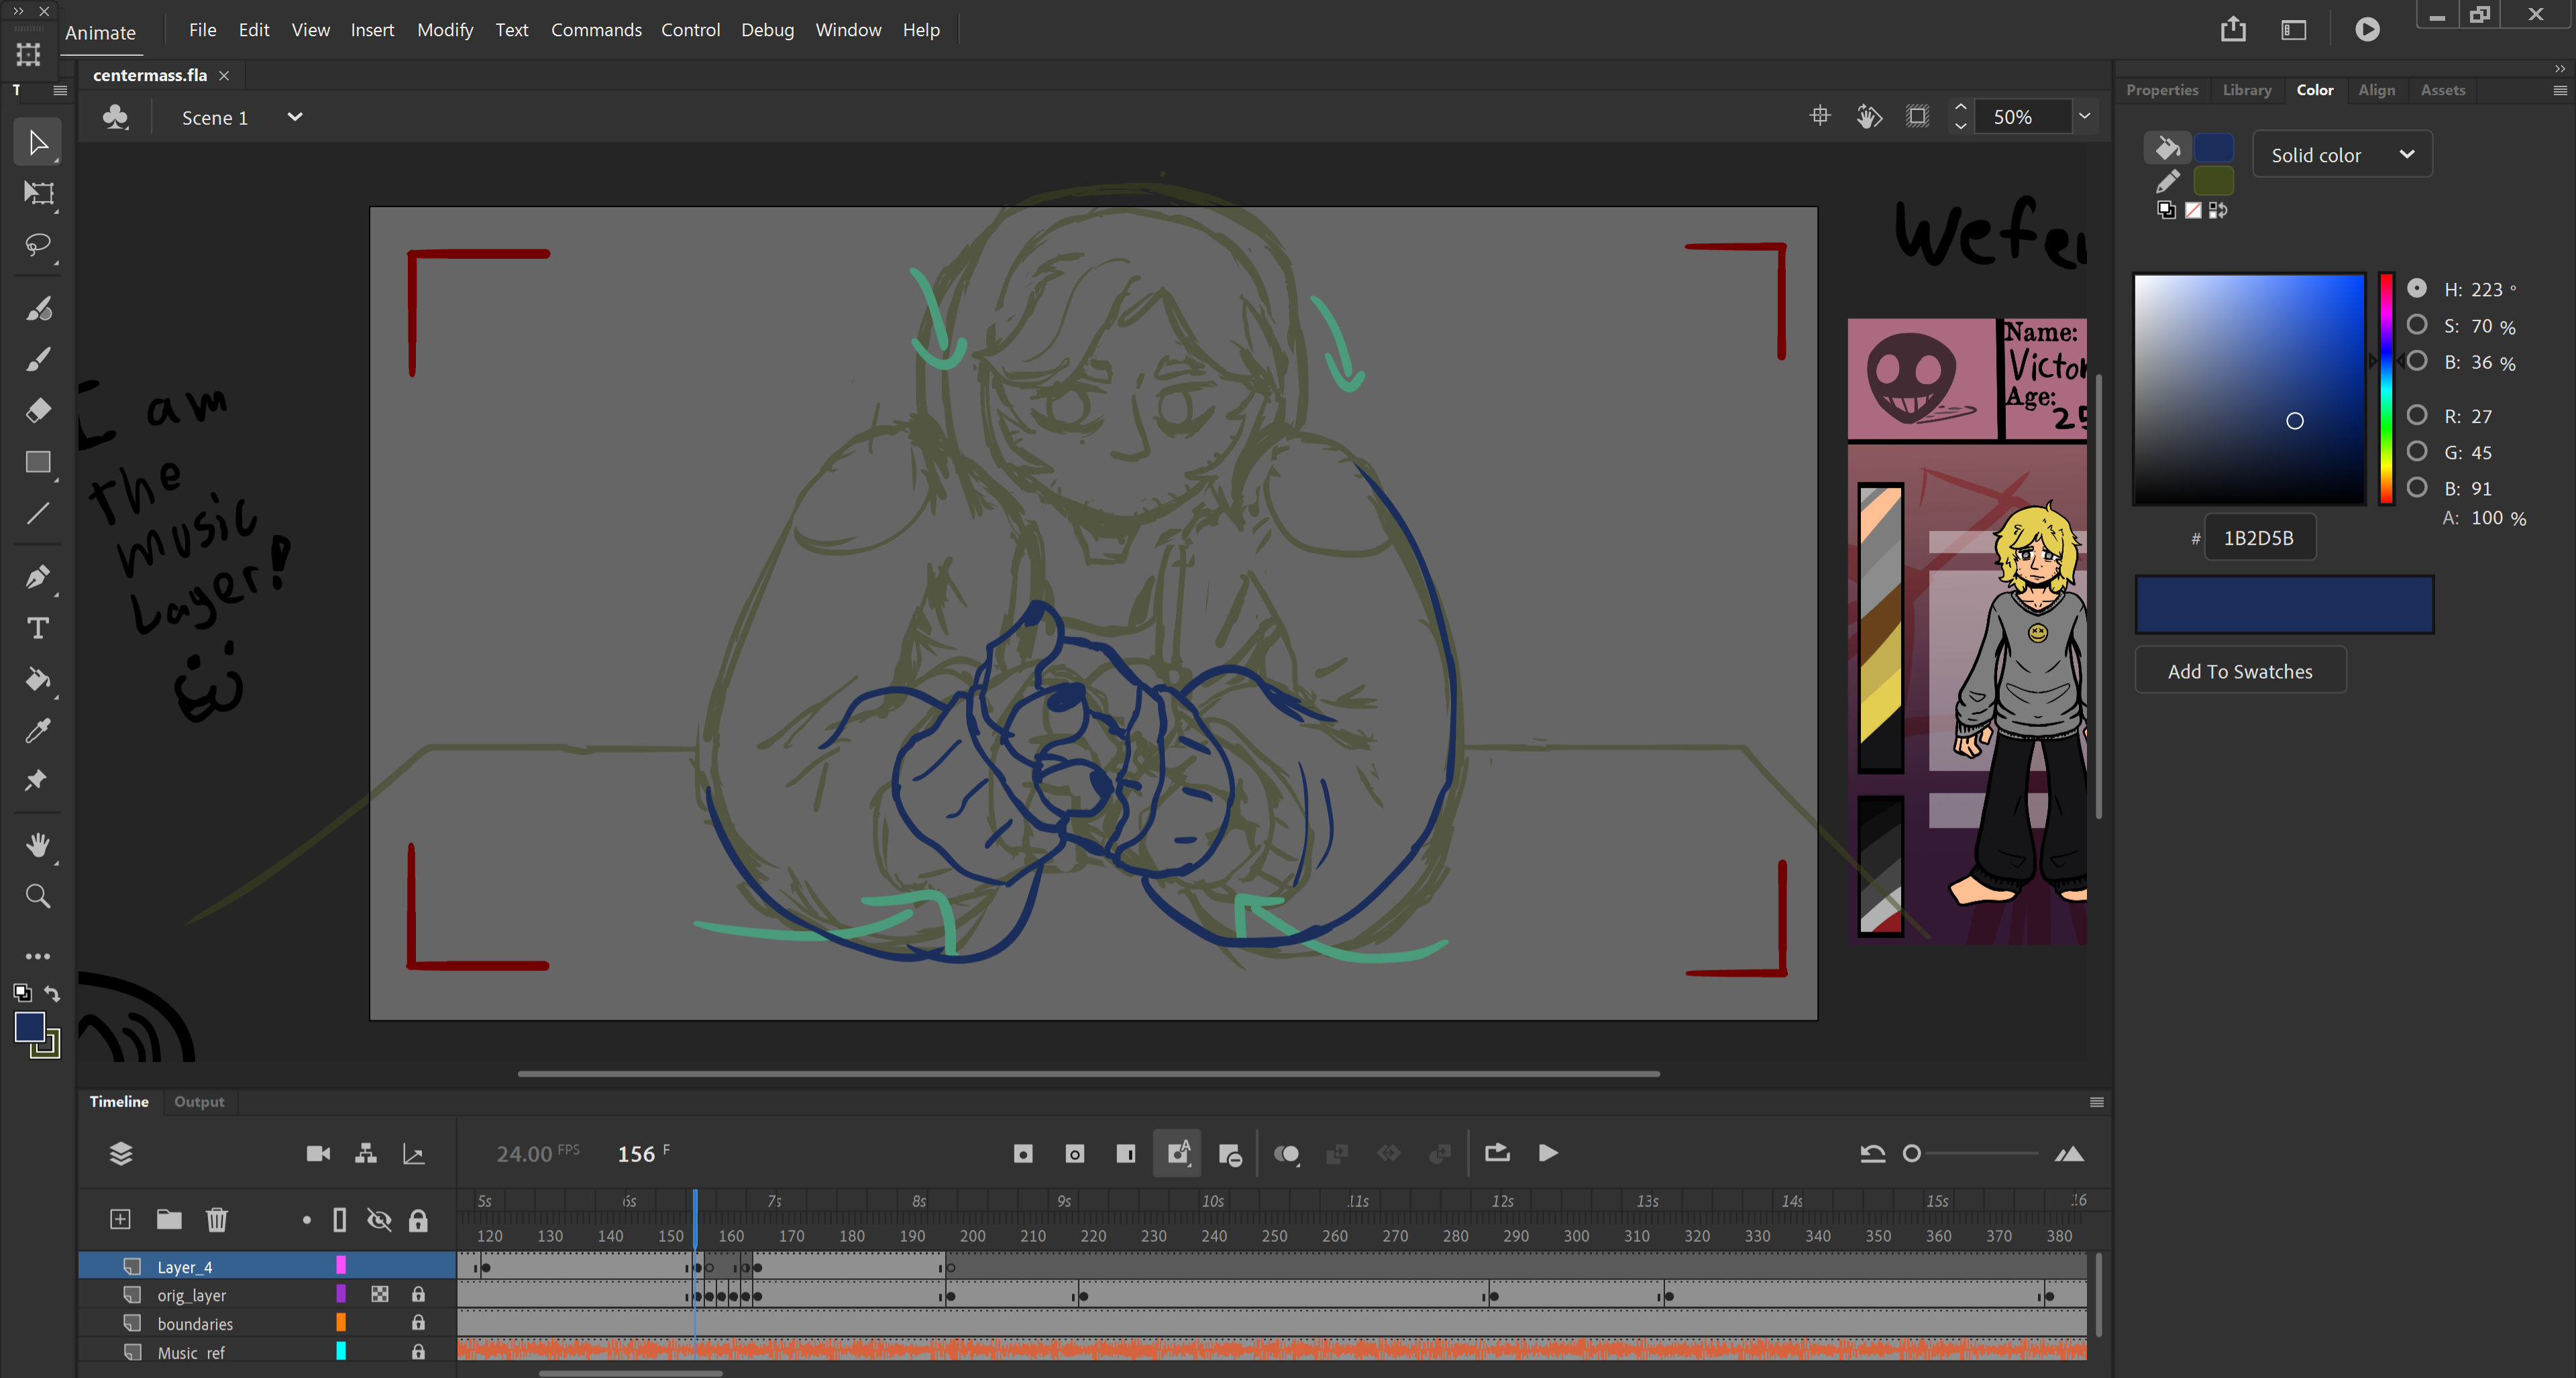Select the Lasso tool

(x=38, y=245)
